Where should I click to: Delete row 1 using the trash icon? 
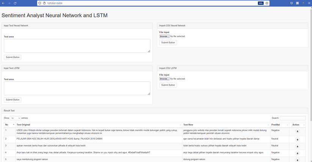[297, 131]
